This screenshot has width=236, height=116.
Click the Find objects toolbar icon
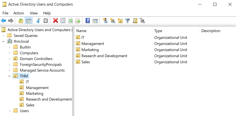tap(135, 21)
